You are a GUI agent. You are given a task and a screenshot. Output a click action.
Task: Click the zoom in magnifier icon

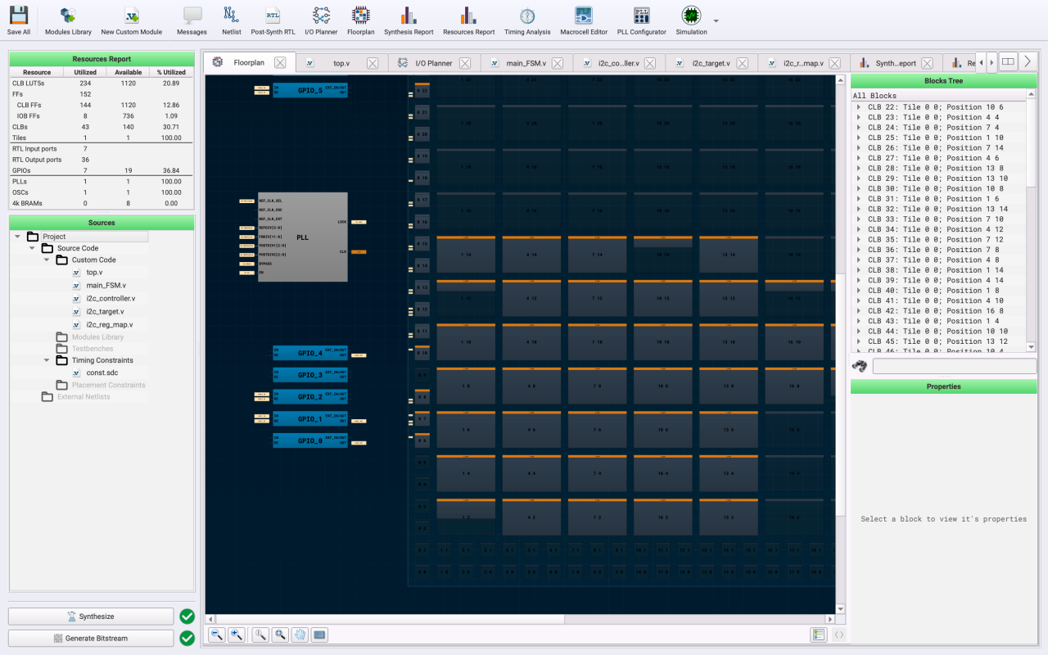point(236,635)
